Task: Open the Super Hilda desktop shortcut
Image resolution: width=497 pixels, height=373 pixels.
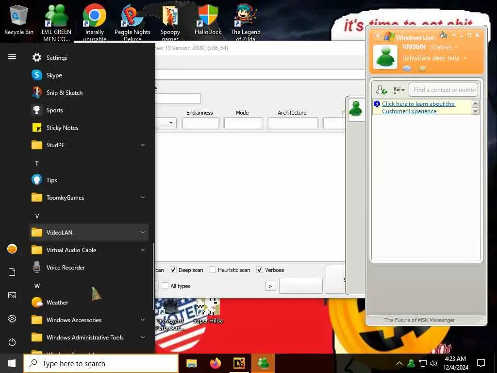Action: tap(208, 311)
